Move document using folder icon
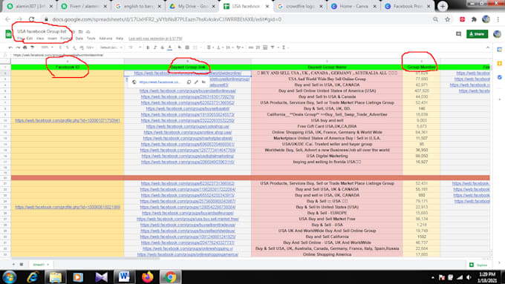 coord(80,32)
